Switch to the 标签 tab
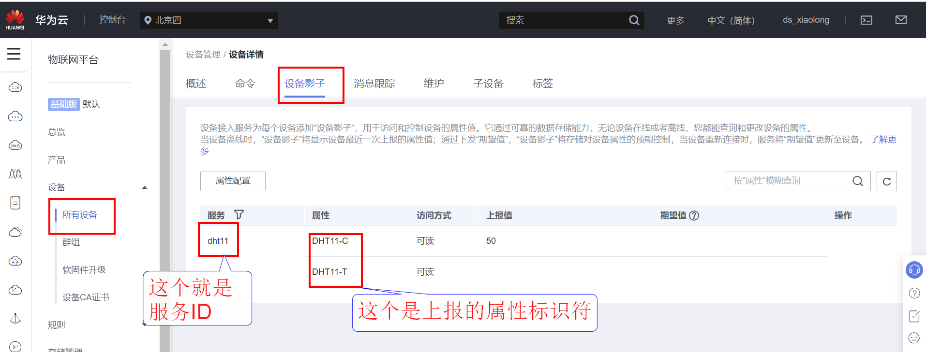926x352 pixels. [543, 84]
